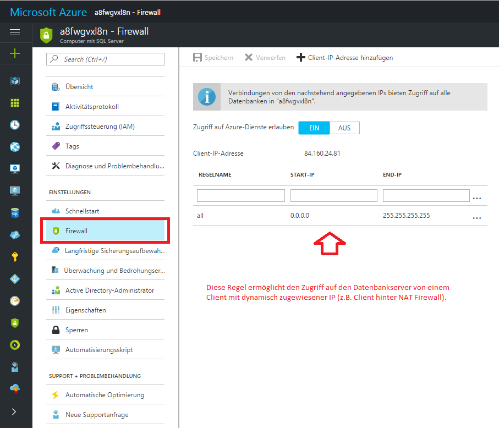Click the Start-IP input field
This screenshot has width=499, height=428.
tap(333, 195)
